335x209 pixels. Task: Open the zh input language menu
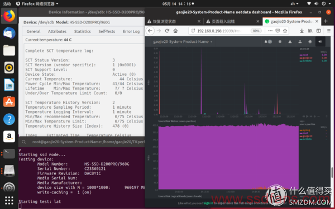coord(294,4)
